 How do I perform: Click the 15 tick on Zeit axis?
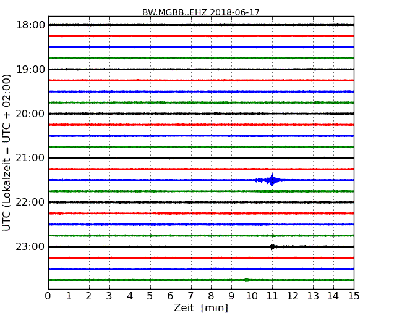point(354,296)
